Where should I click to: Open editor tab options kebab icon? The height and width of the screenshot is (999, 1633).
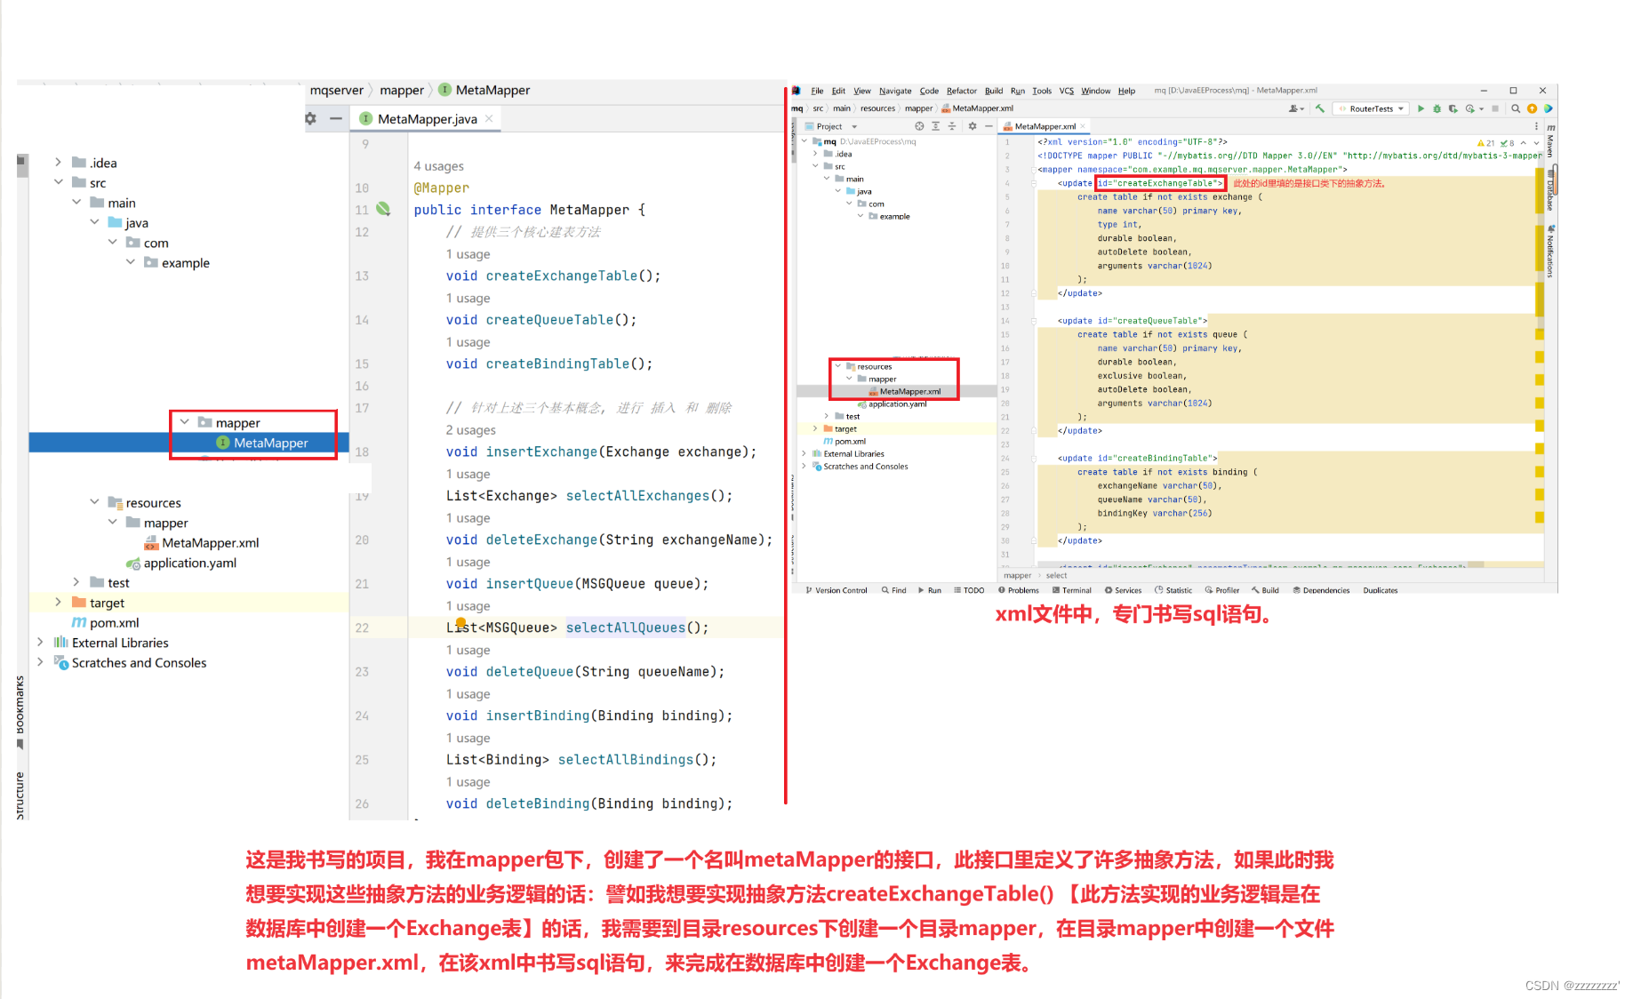click(1536, 126)
